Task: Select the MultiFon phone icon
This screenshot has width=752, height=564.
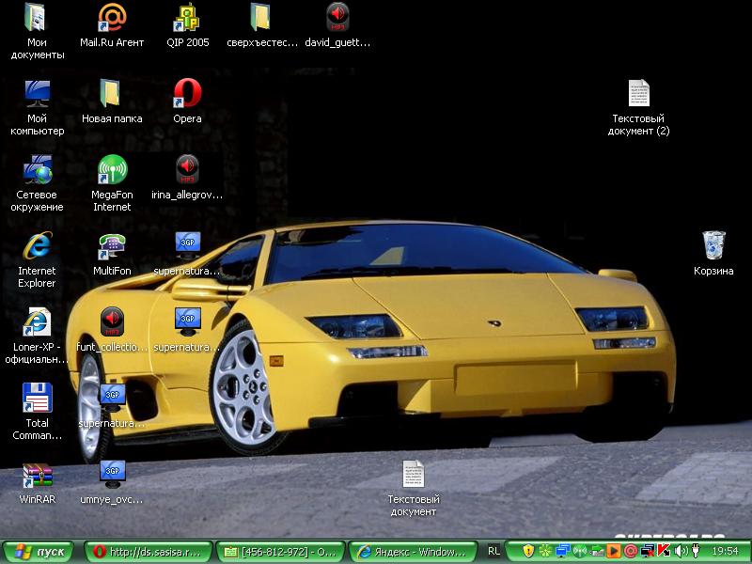Action: (112, 246)
